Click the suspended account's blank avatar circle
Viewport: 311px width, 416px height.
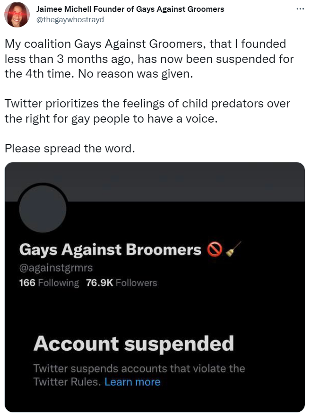[x=42, y=208]
